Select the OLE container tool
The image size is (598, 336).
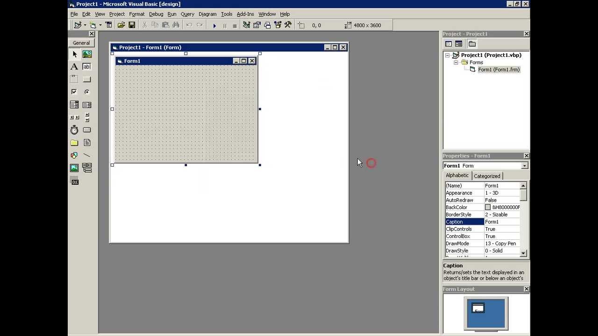(74, 181)
